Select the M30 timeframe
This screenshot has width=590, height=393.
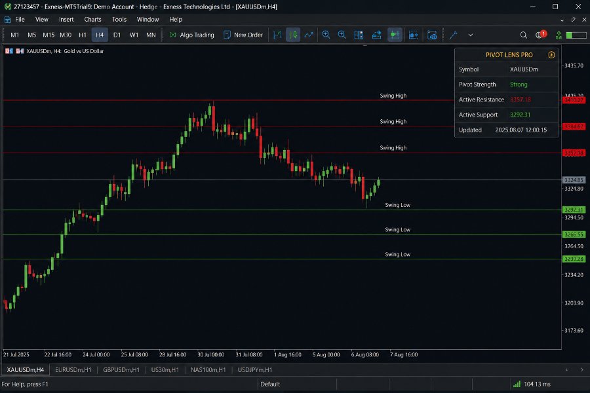[66, 35]
